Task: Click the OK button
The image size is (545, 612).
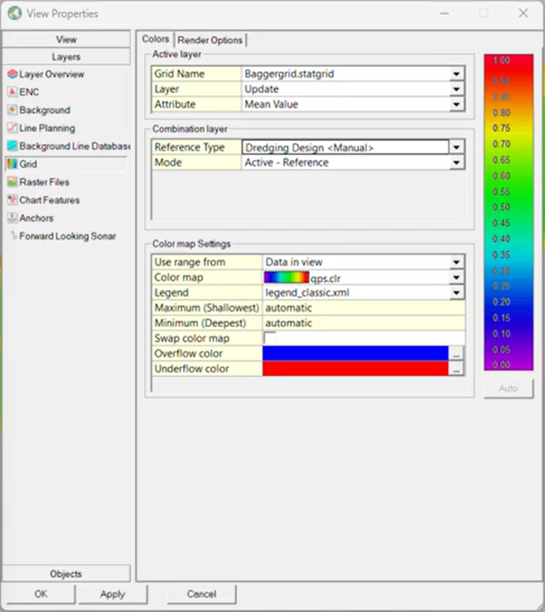Action: click(40, 594)
